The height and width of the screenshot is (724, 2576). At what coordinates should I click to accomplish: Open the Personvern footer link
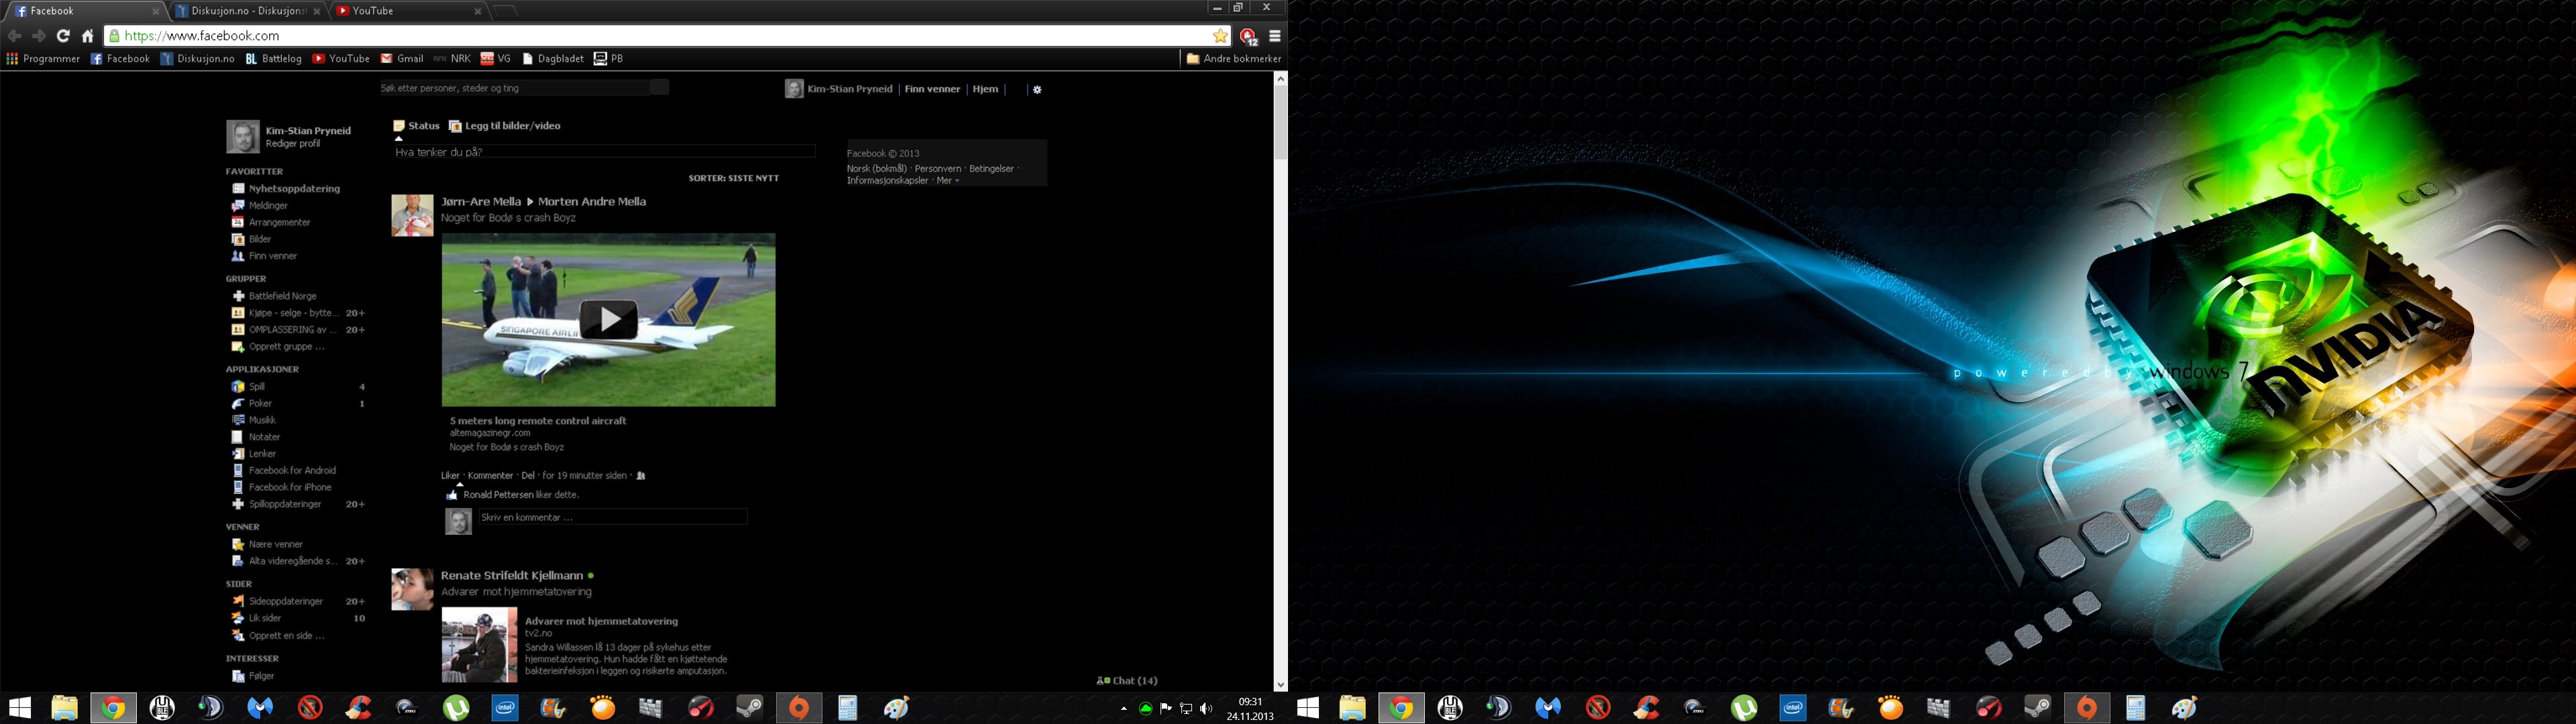(x=938, y=169)
